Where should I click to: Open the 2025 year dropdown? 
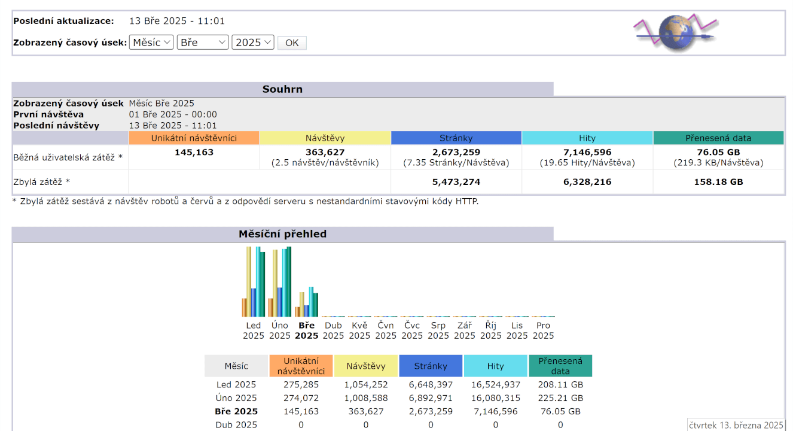click(x=253, y=43)
